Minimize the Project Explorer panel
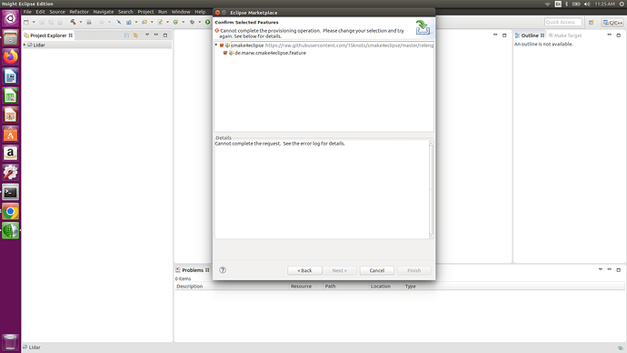Screen dimensions: 627x353 [156, 35]
